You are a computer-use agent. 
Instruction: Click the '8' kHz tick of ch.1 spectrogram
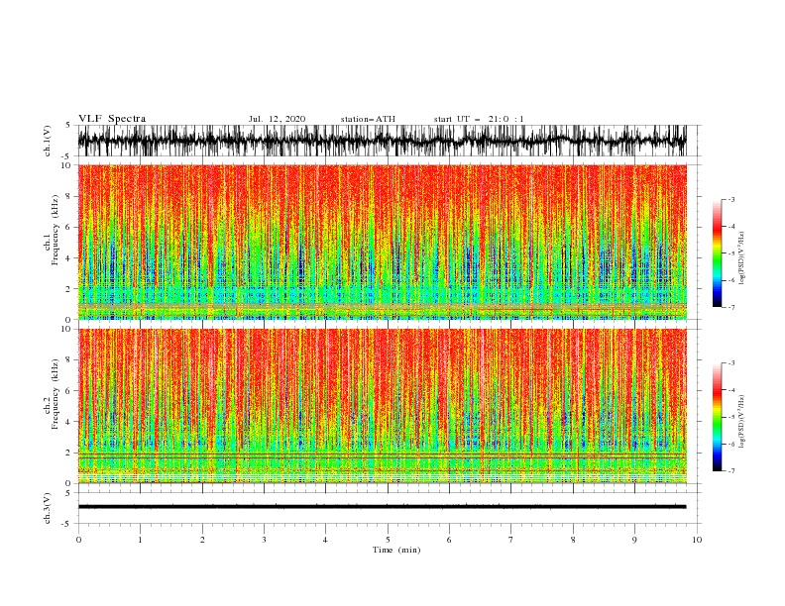[x=70, y=196]
